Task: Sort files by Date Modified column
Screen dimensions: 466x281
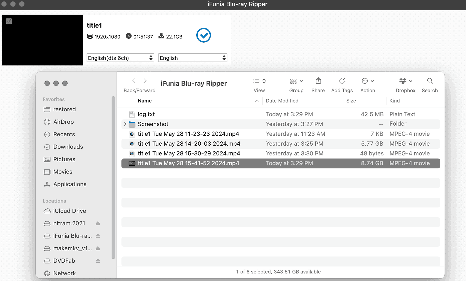Action: tap(282, 101)
